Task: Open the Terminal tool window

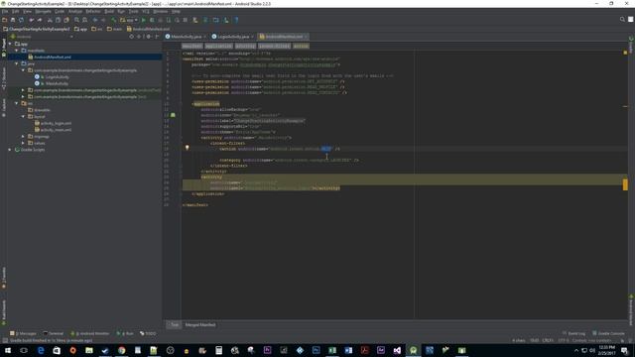Action: pyautogui.click(x=54, y=333)
